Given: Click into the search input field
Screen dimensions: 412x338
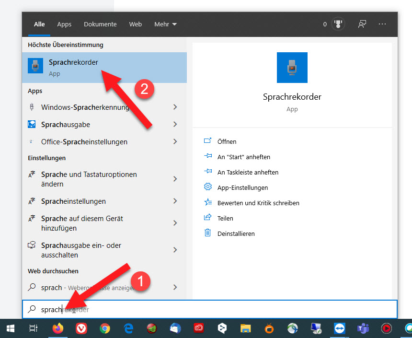Looking at the screenshot, I should point(216,310).
